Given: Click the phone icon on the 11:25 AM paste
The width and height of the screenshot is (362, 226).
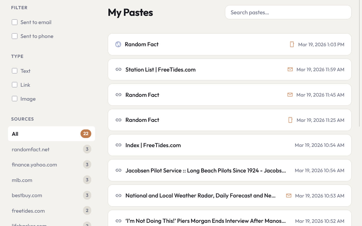Looking at the screenshot, I should pos(290,120).
